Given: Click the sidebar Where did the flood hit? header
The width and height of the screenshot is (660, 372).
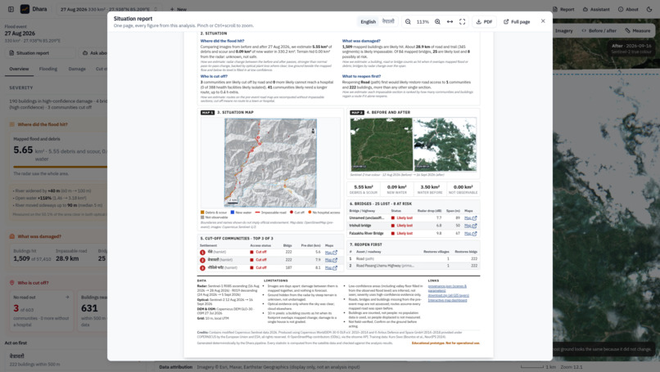Looking at the screenshot, I should tap(42, 124).
